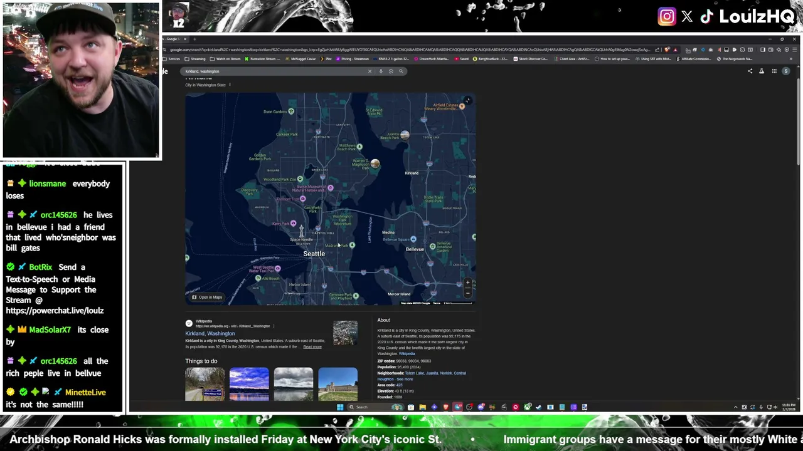Open the second Things to do sunset photo
This screenshot has height=451, width=803.
(x=249, y=384)
